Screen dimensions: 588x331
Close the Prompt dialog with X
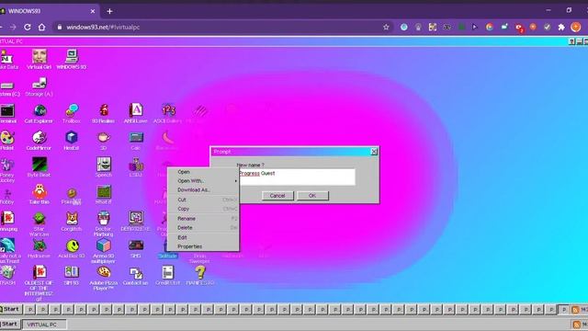[x=374, y=151]
